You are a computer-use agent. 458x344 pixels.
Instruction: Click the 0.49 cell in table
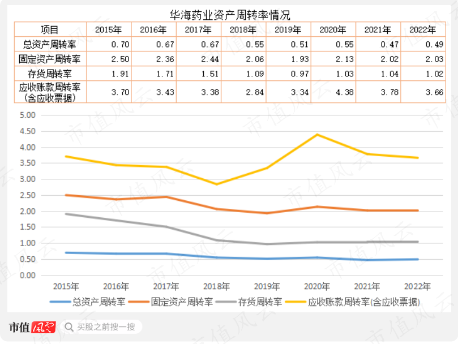pyautogui.click(x=423, y=44)
